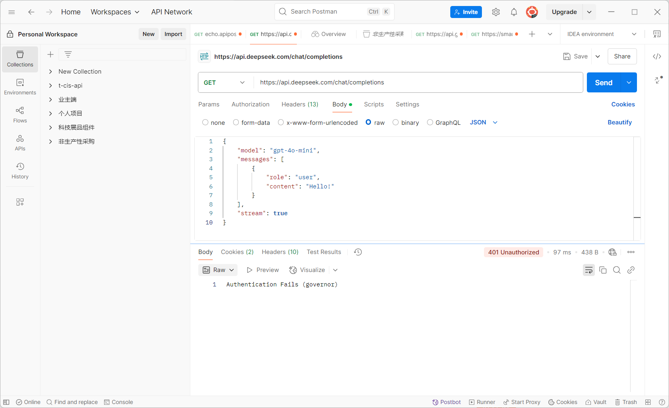669x408 pixels.
Task: Click the Share button
Action: coord(622,56)
